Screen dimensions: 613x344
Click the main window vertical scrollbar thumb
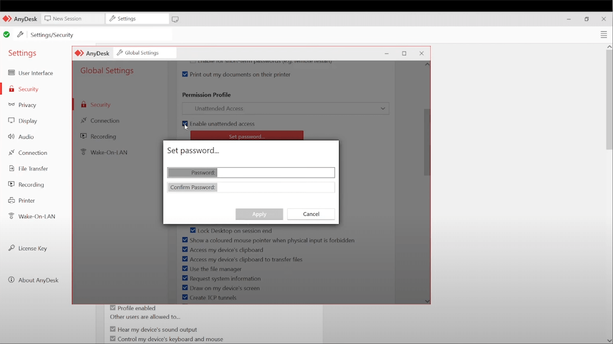click(x=609, y=100)
